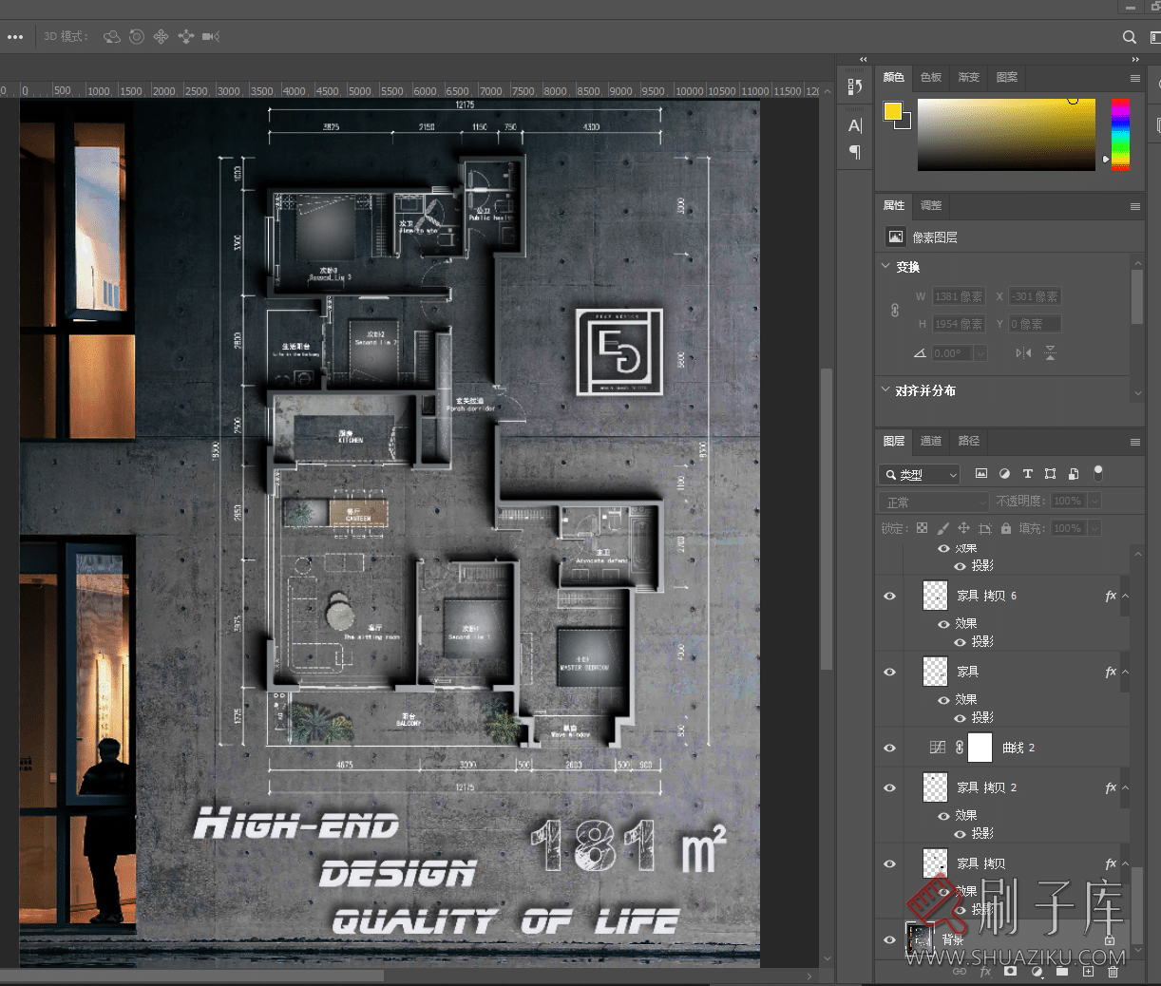Viewport: 1161px width, 986px height.
Task: Toggle visibility of 曲线 2 layer
Action: 890,749
